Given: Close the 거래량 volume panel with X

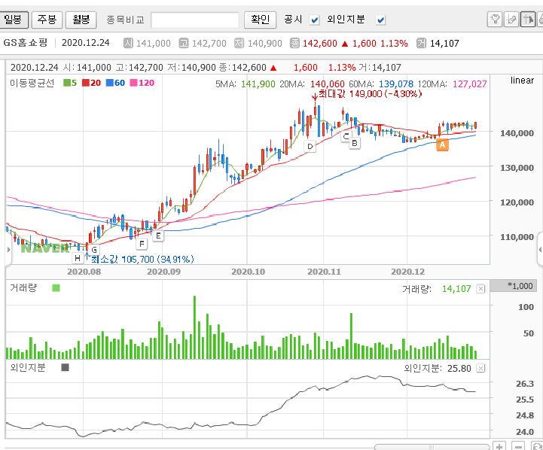Looking at the screenshot, I should click(480, 289).
